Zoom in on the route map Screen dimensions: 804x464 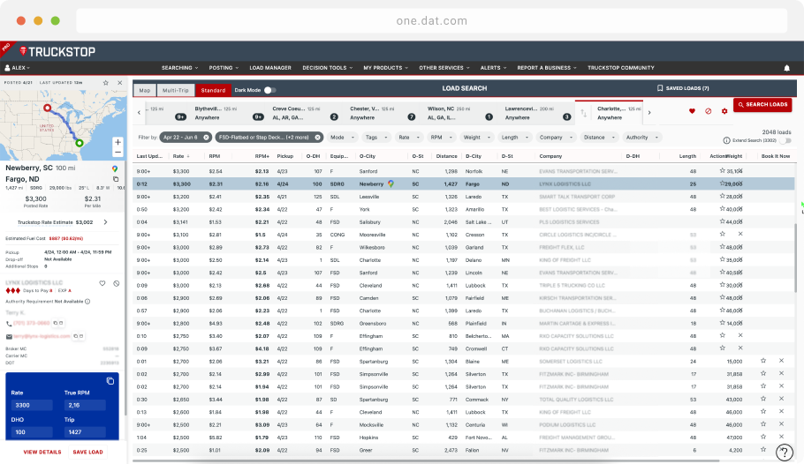[118, 141]
